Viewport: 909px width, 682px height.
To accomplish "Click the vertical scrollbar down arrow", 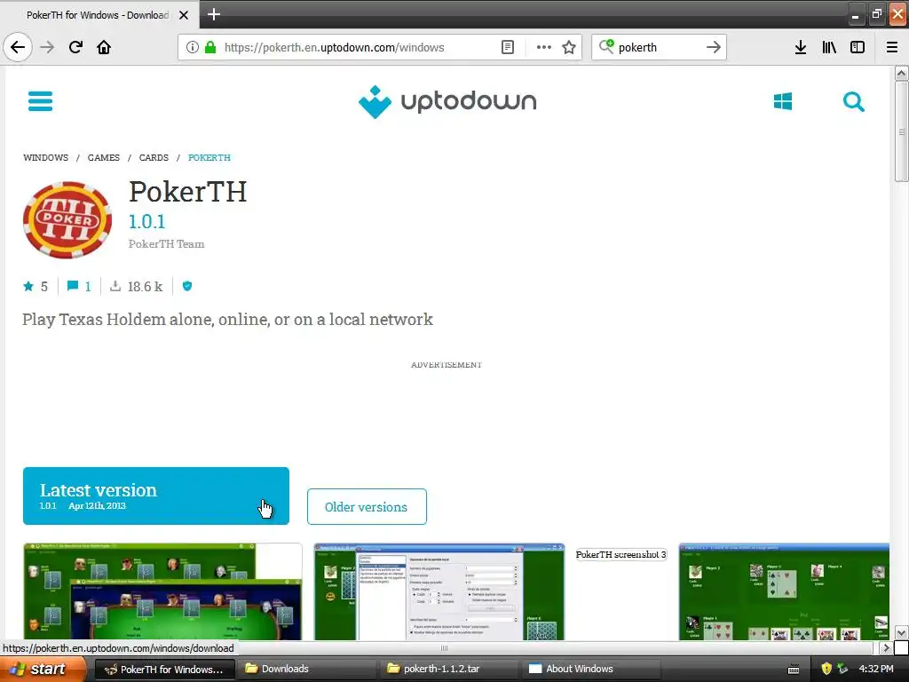I will pyautogui.click(x=901, y=632).
